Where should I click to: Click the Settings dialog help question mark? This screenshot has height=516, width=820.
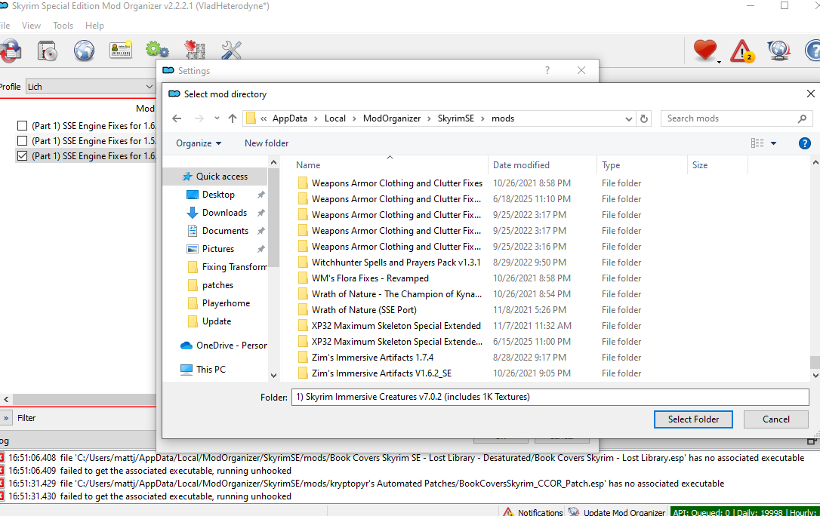[x=547, y=70]
